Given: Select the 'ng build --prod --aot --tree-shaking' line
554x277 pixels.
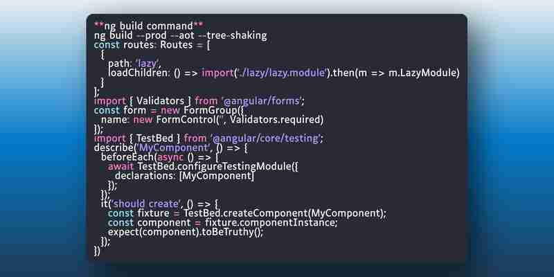Looking at the screenshot, I should point(180,35).
